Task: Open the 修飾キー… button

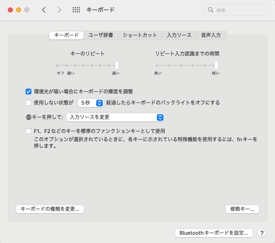Action: point(242,209)
